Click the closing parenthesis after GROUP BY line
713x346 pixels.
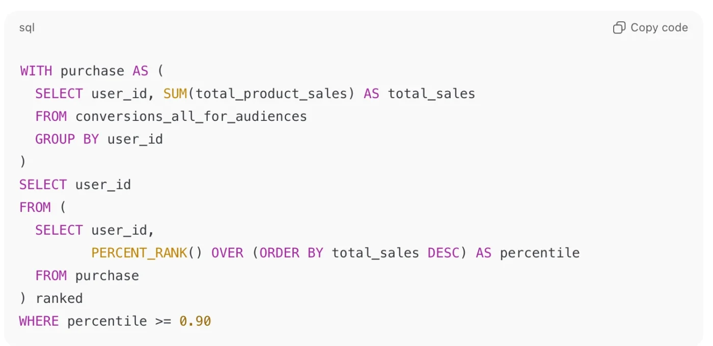coord(22,162)
